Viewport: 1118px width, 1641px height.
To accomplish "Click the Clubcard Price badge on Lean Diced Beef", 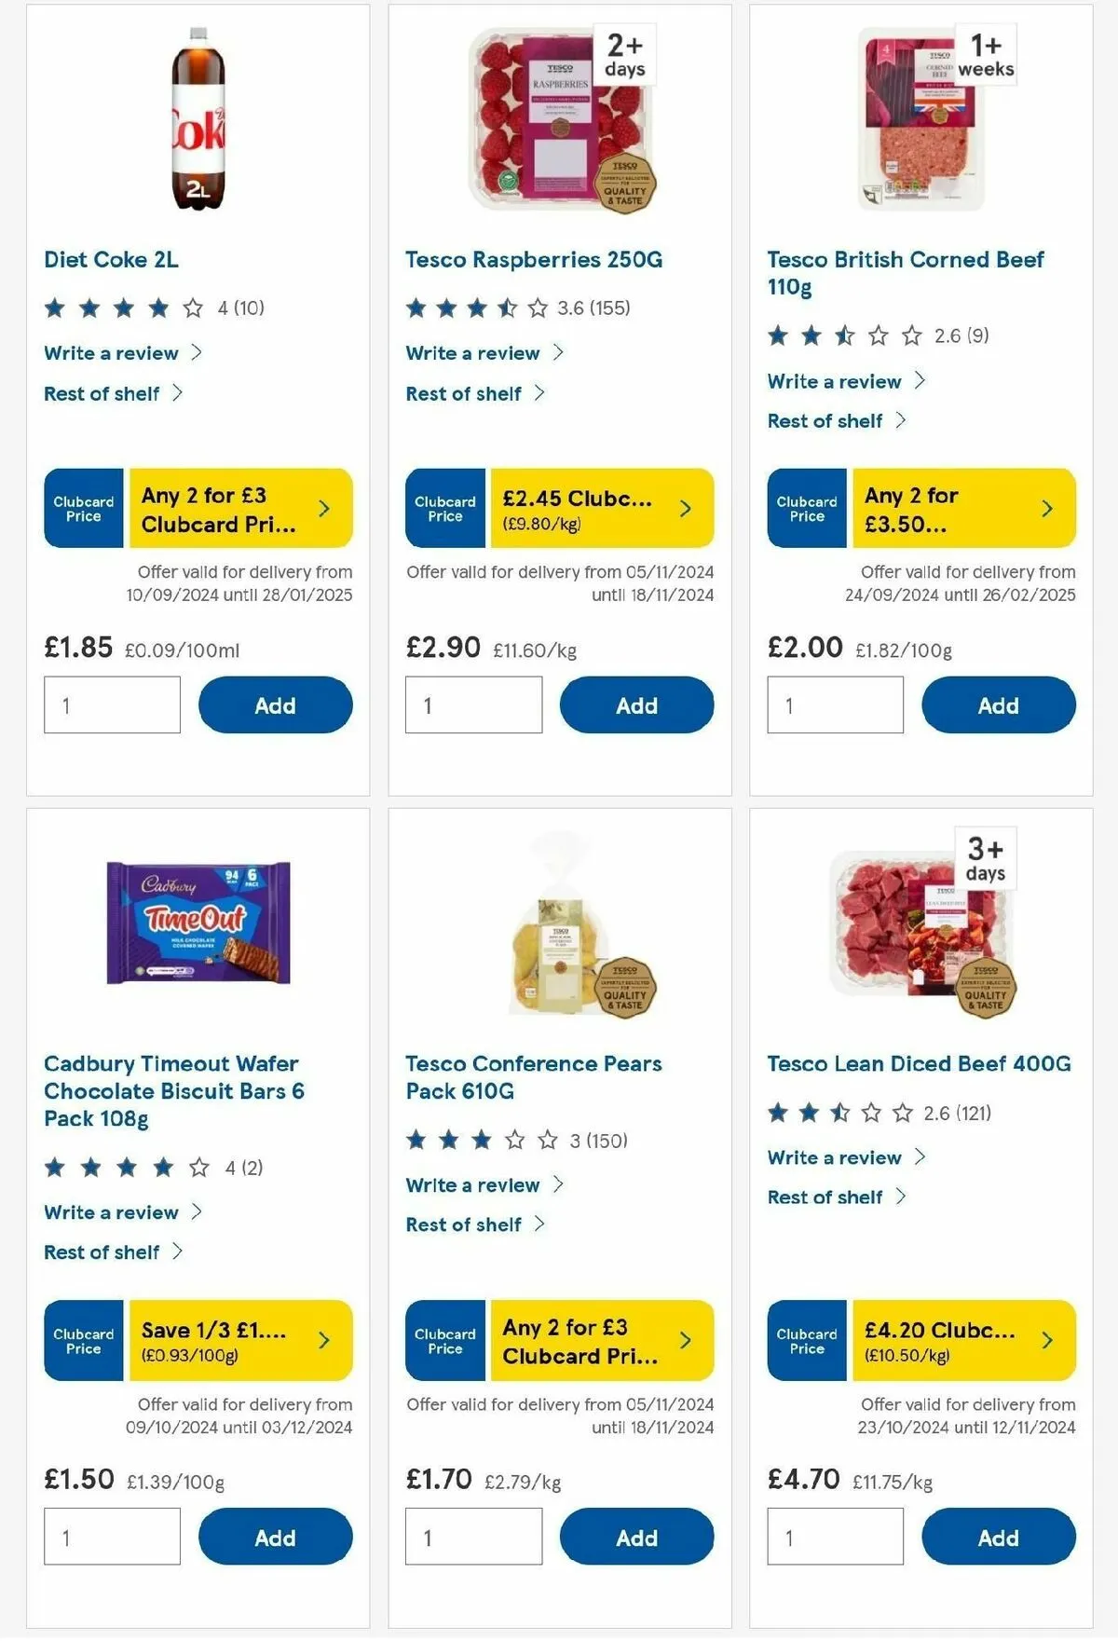I will click(x=807, y=1340).
